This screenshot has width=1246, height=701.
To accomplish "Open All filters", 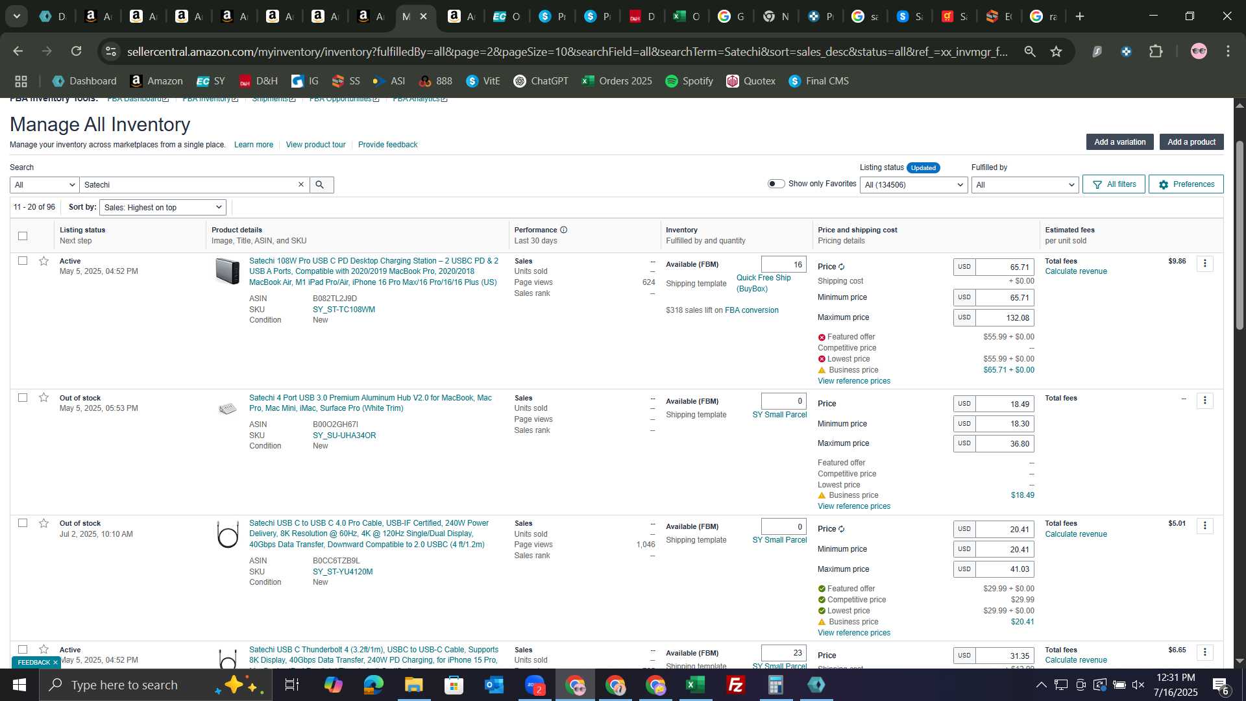I will (x=1114, y=184).
